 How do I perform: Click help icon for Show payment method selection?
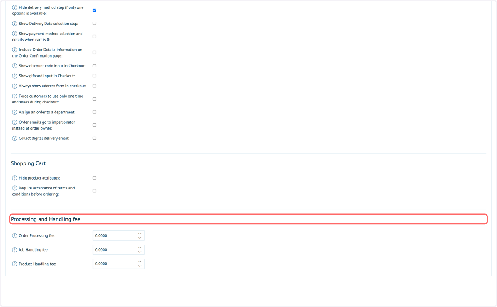14,34
